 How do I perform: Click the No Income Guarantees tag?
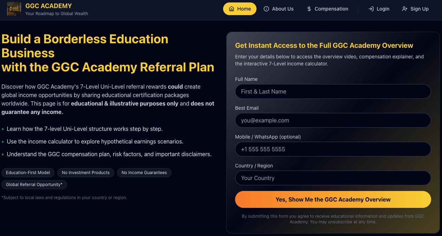point(144,173)
